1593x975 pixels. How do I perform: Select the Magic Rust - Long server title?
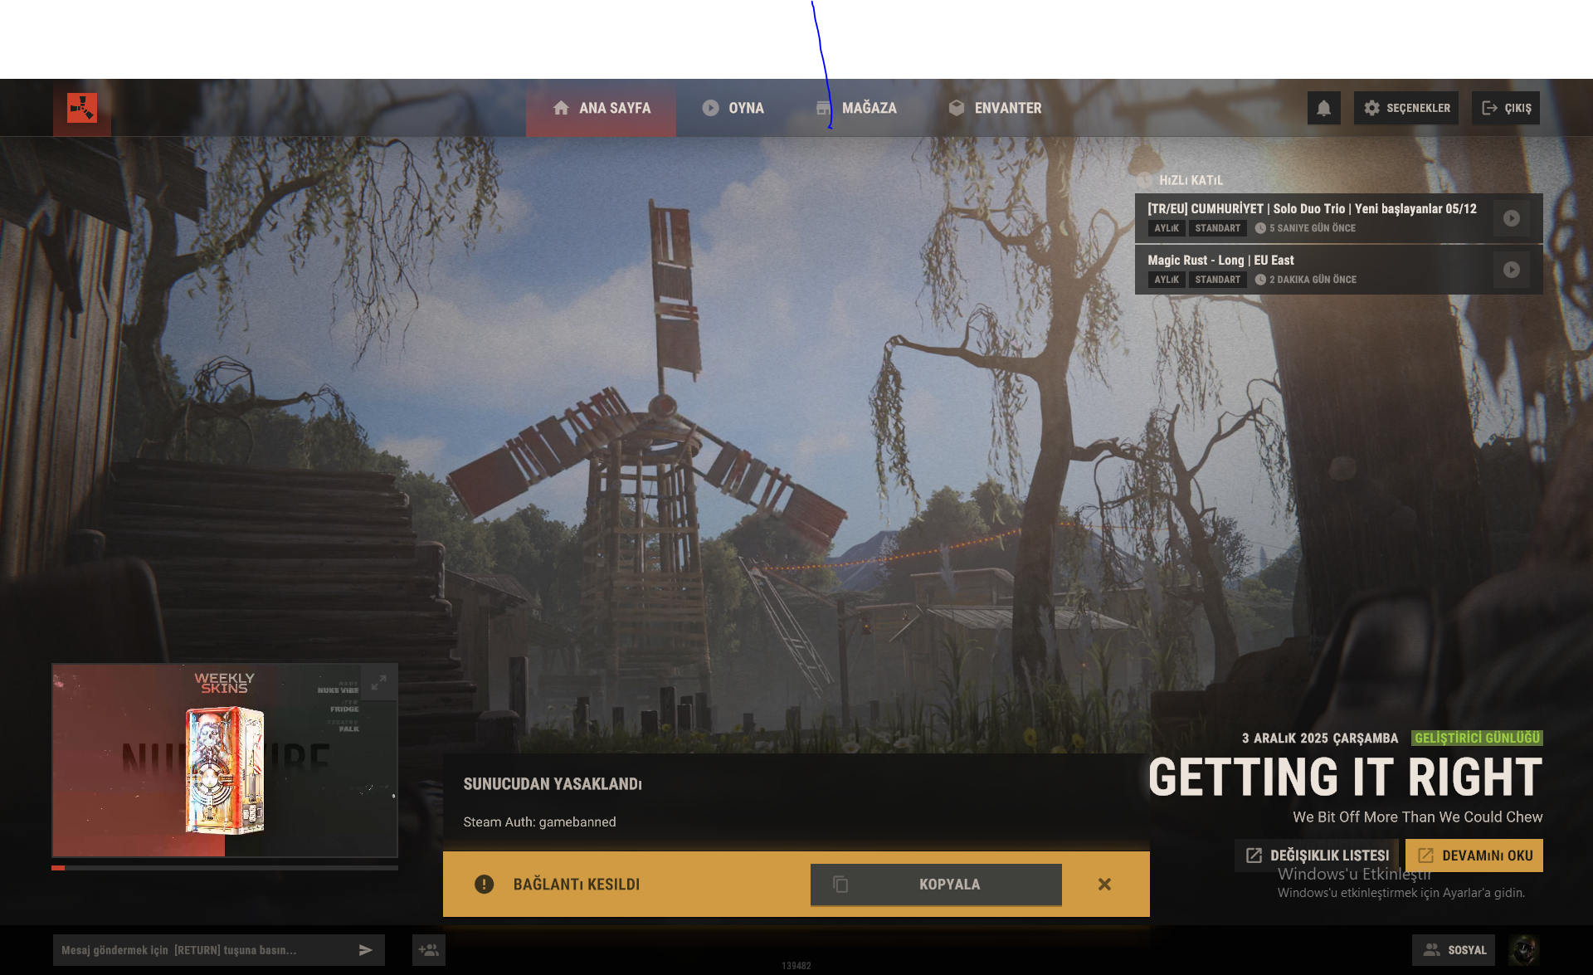tap(1220, 261)
